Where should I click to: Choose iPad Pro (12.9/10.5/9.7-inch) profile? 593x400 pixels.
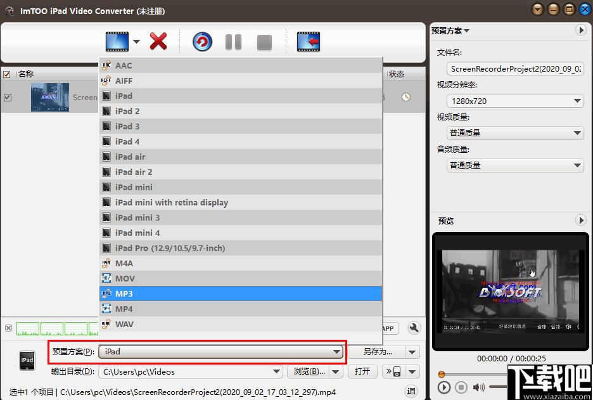241,248
